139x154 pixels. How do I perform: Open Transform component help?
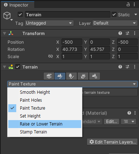pos(120,33)
